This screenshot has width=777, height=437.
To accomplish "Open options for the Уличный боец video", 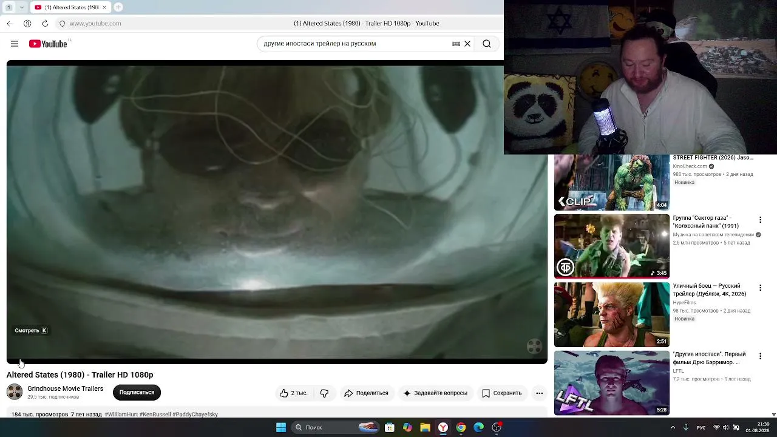I will (760, 288).
